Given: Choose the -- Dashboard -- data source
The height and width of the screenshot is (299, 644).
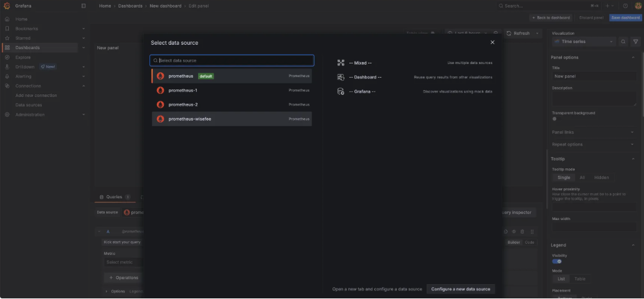Looking at the screenshot, I should [414, 77].
